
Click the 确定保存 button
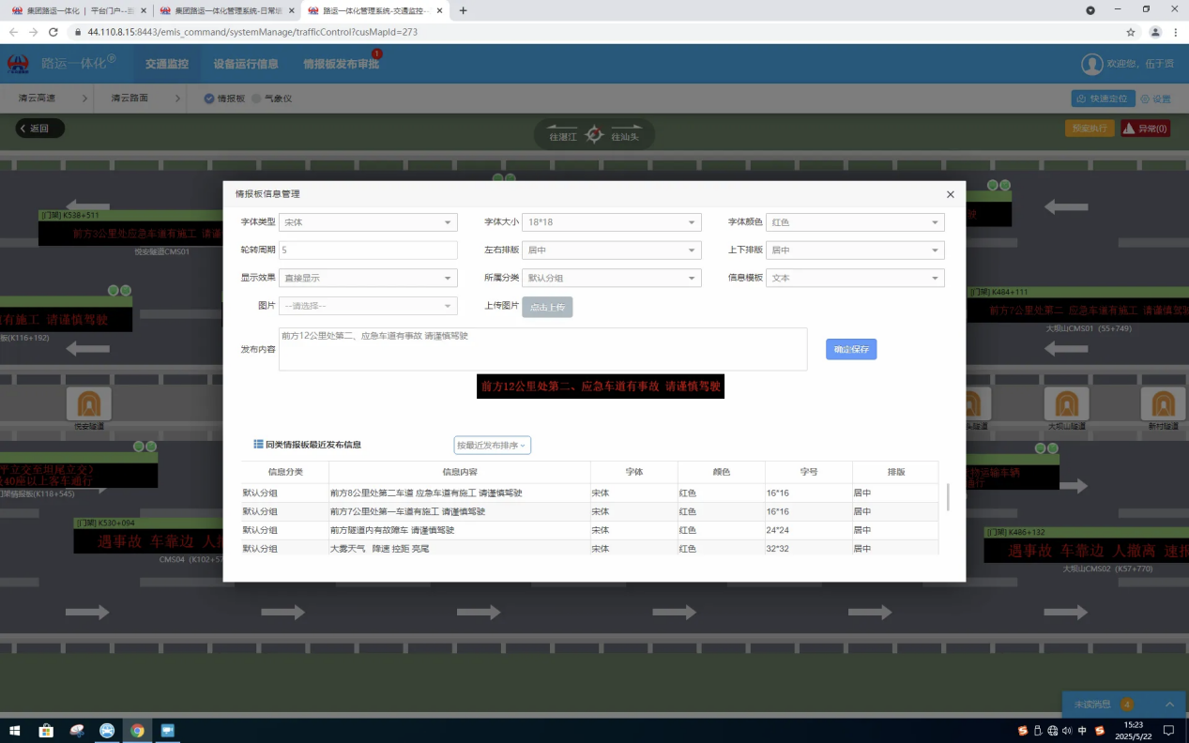[851, 349]
